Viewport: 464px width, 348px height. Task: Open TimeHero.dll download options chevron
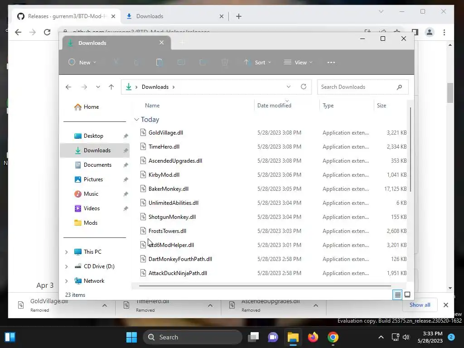point(210,305)
